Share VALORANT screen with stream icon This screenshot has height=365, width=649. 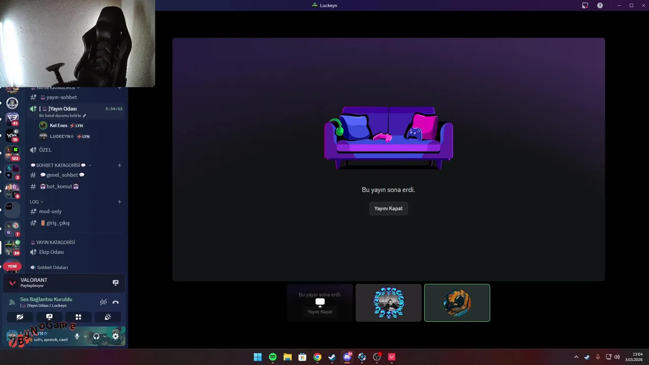[x=116, y=283]
